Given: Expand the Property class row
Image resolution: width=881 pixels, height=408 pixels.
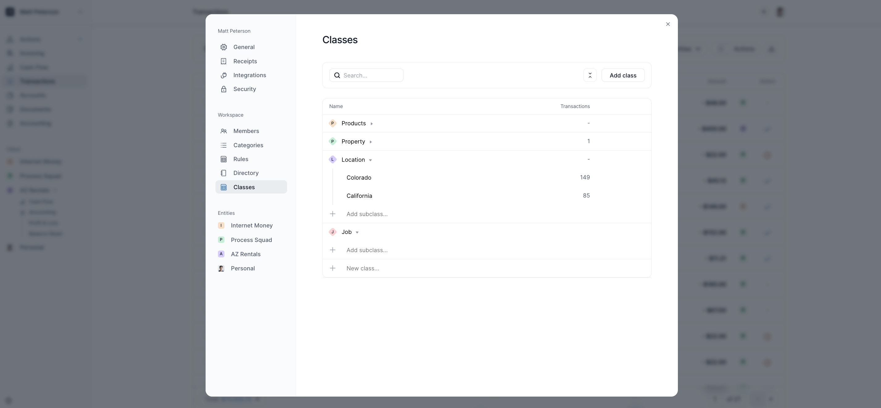Looking at the screenshot, I should pyautogui.click(x=370, y=142).
